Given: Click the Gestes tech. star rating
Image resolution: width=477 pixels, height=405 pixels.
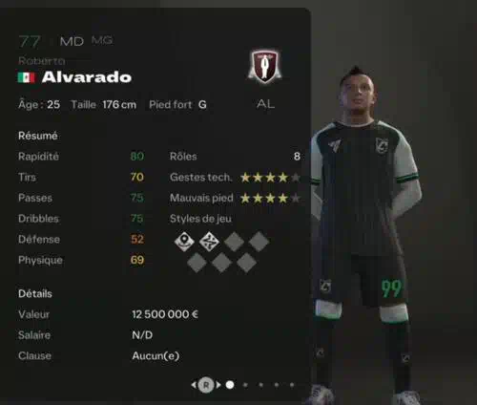Looking at the screenshot, I should coord(270,178).
